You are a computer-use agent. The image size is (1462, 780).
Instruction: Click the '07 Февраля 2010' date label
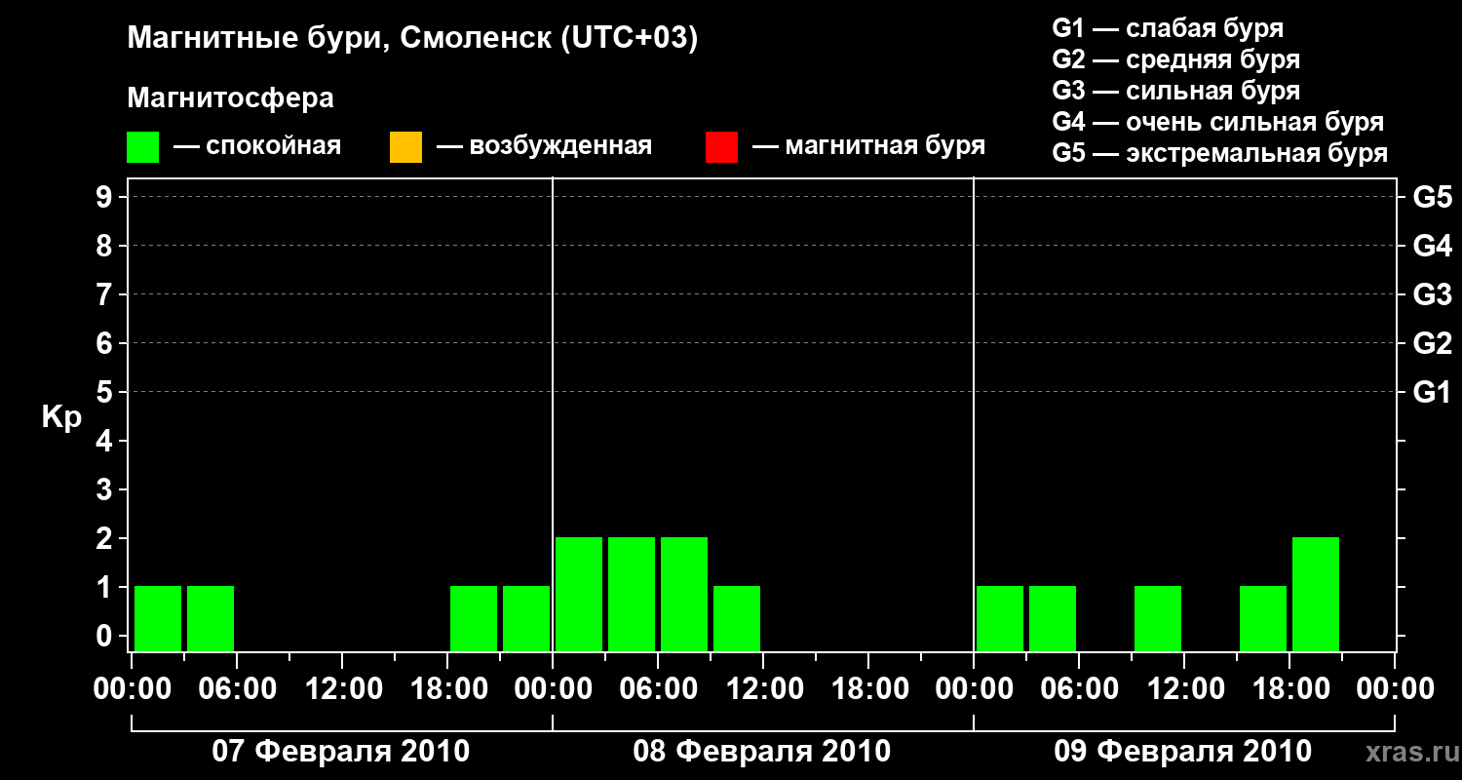tap(341, 752)
